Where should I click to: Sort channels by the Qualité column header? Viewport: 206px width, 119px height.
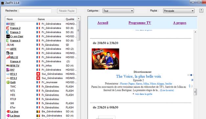(x=70, y=19)
